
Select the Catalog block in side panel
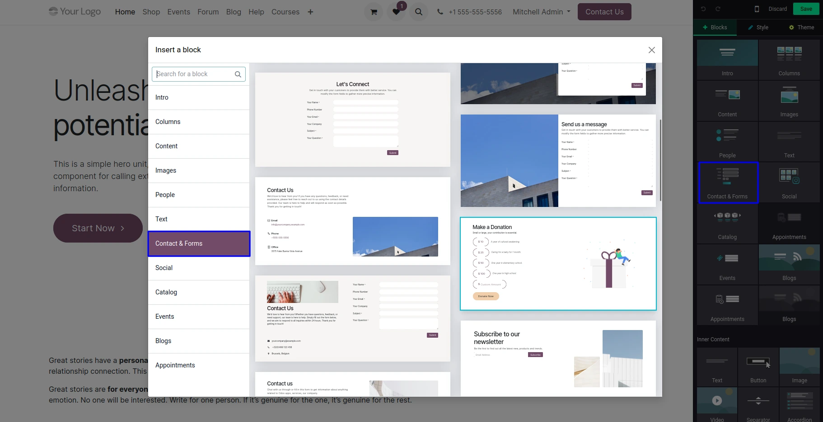[727, 224]
